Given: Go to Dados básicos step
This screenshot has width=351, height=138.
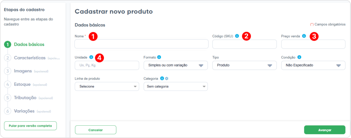Looking at the screenshot, I should pyautogui.click(x=29, y=44).
